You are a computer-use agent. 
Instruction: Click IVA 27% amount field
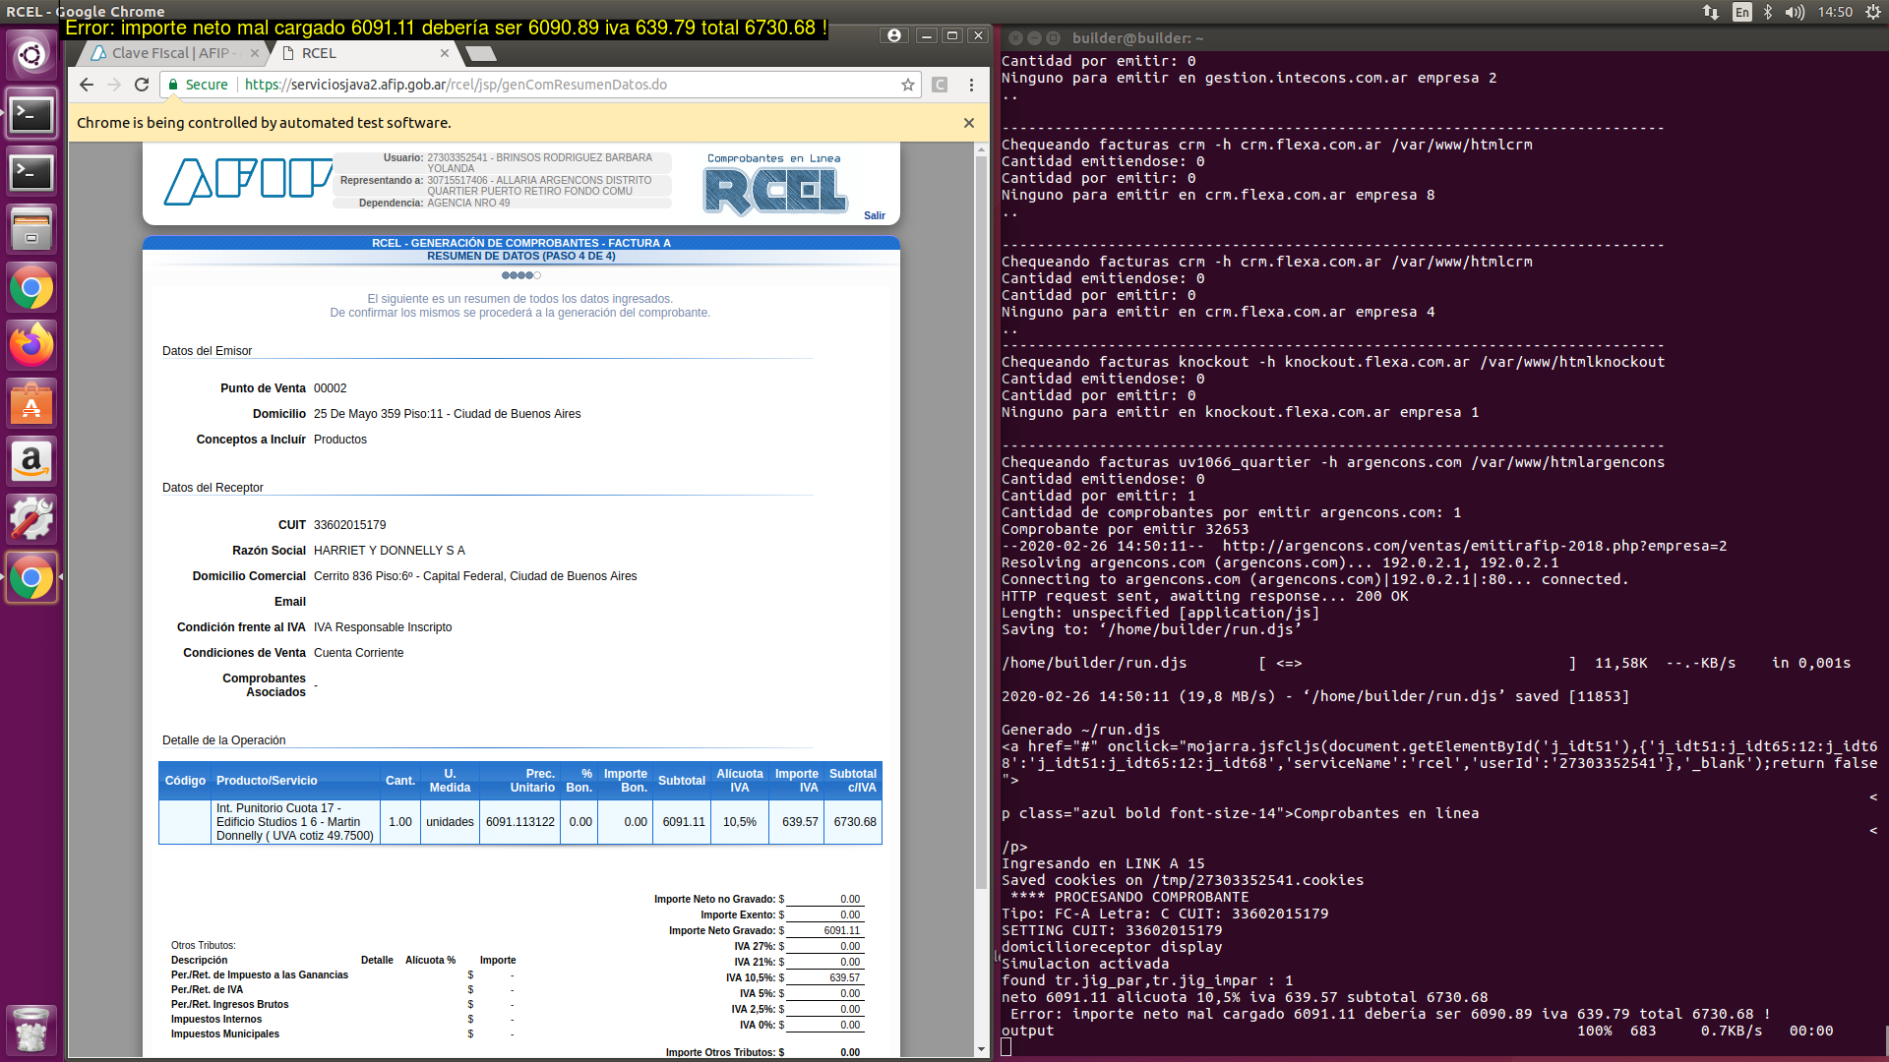tap(824, 946)
